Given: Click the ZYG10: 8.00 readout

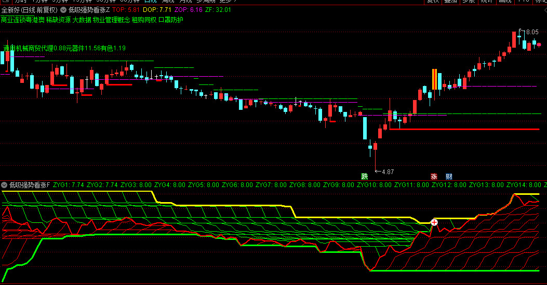Looking at the screenshot, I should (x=375, y=185).
